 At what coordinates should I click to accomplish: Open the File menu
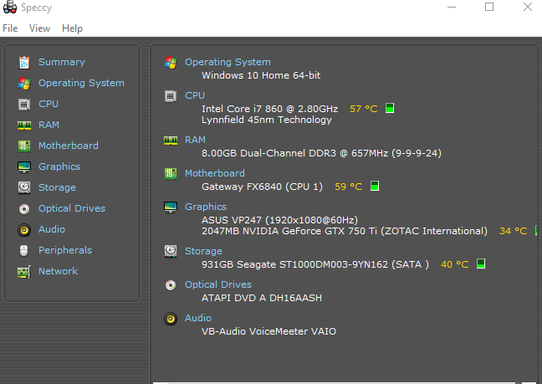pyautogui.click(x=10, y=28)
